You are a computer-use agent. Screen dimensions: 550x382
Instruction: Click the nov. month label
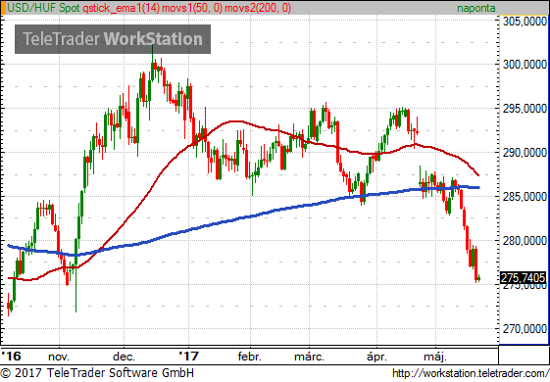tap(59, 358)
